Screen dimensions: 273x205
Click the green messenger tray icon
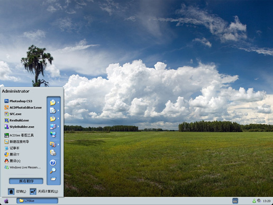[254, 201]
